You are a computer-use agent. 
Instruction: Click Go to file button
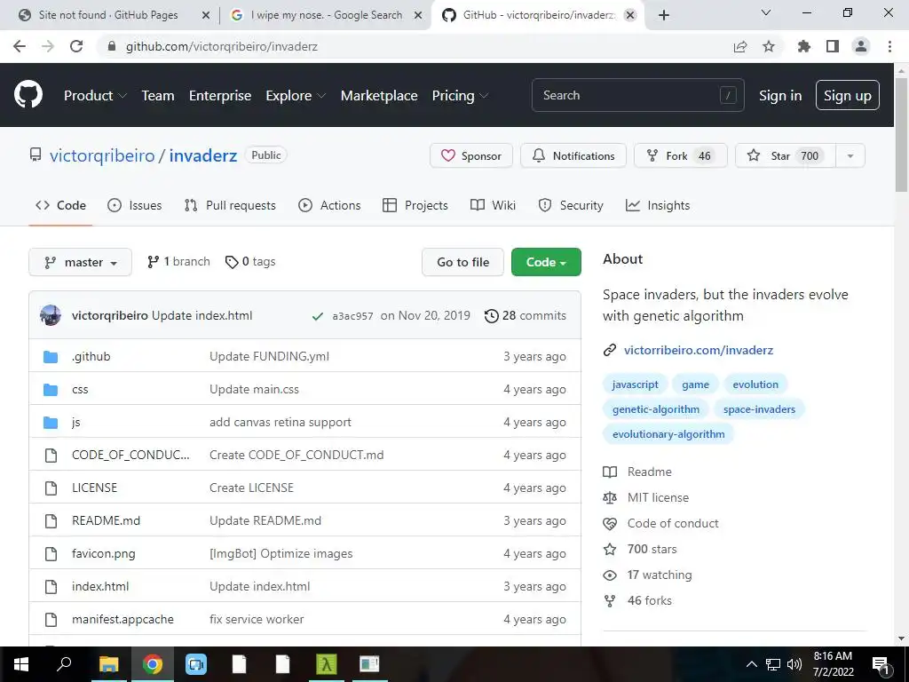462,262
